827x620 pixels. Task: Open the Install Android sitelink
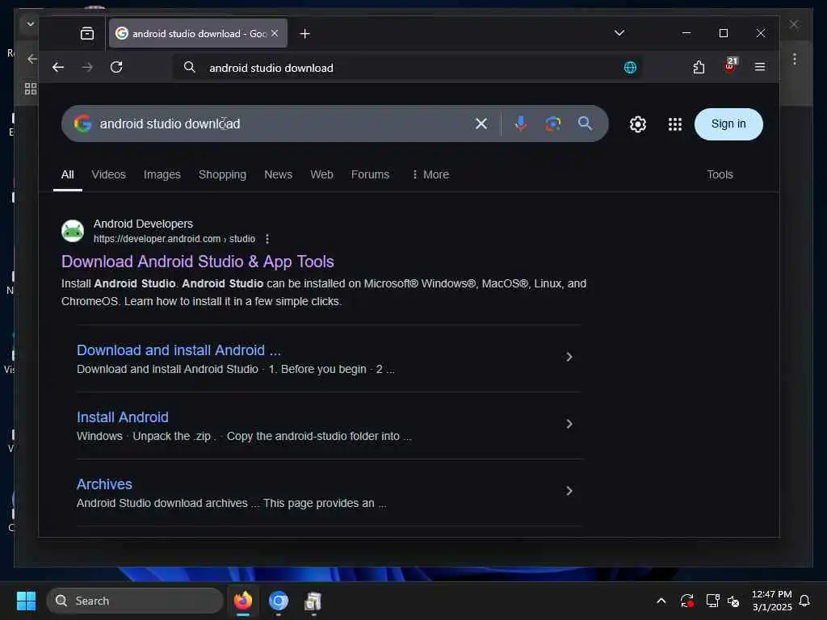click(123, 417)
